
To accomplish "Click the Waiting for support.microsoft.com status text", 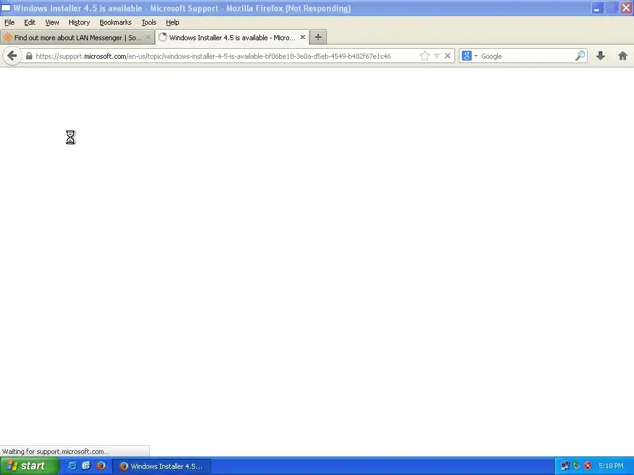I will (x=56, y=451).
